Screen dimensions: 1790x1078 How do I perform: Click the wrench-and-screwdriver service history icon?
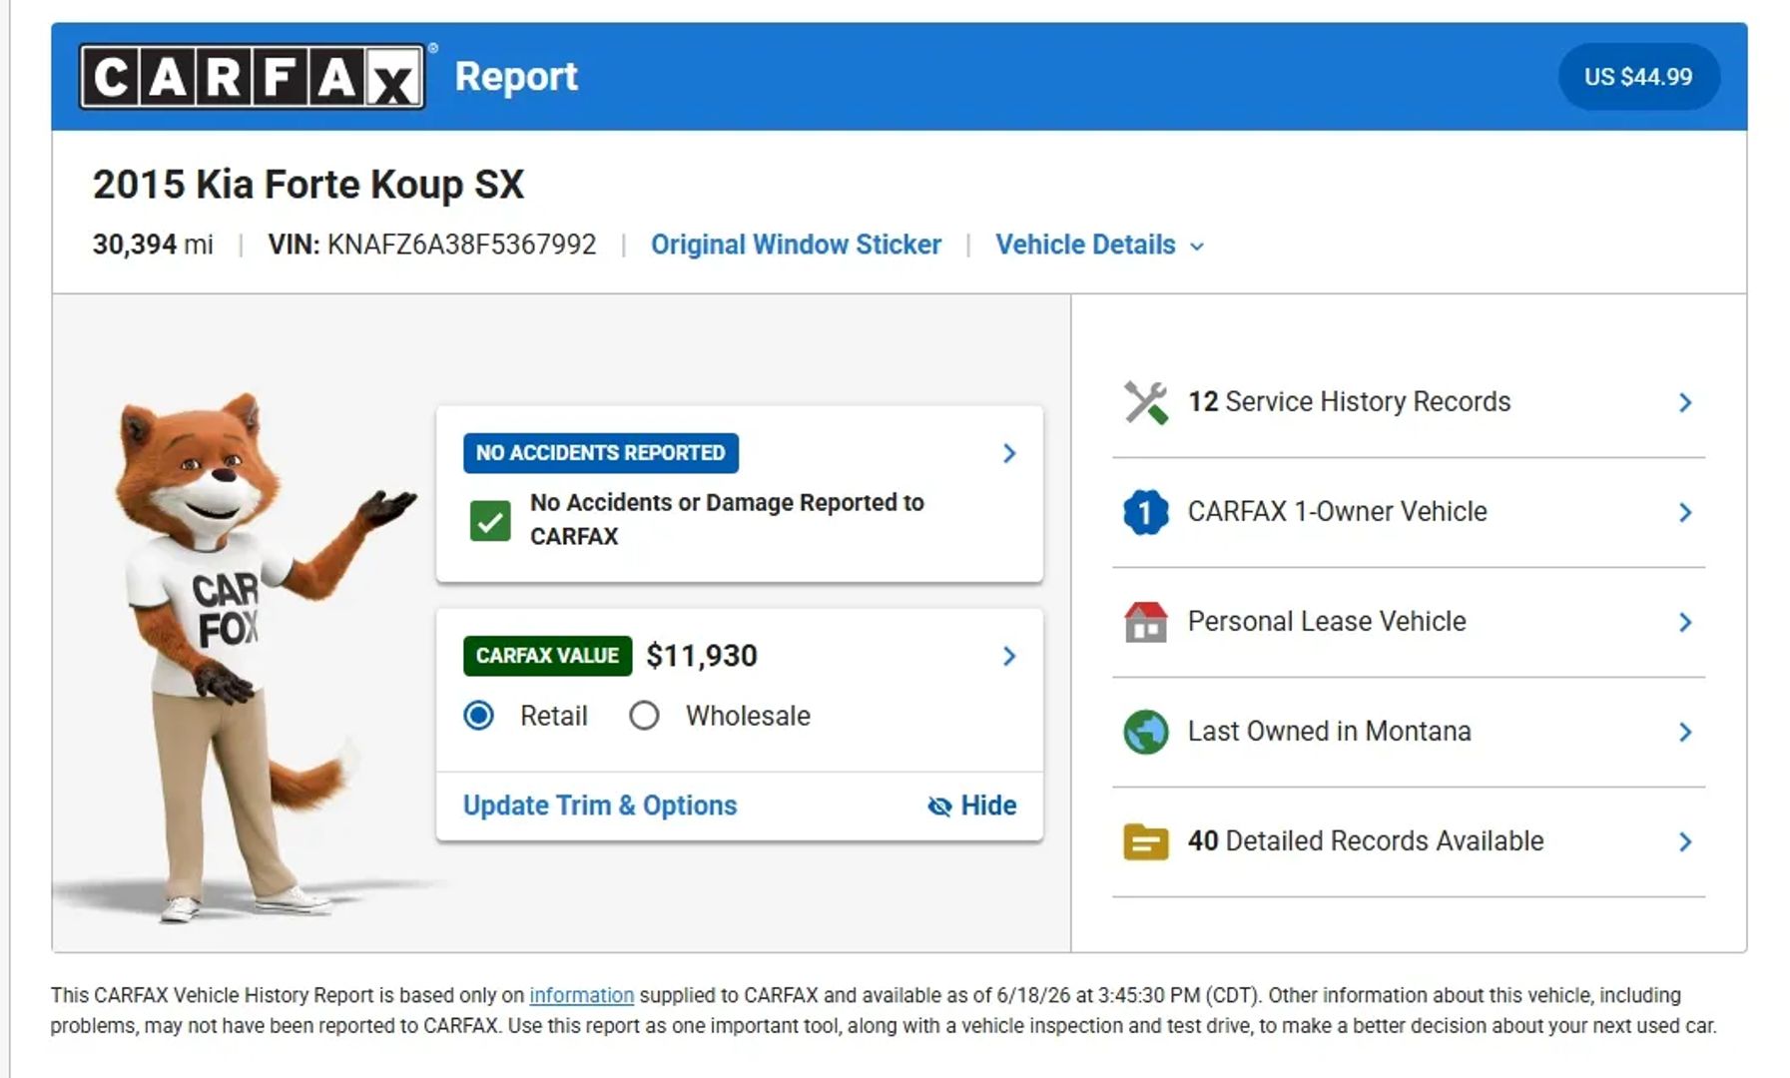(1145, 402)
